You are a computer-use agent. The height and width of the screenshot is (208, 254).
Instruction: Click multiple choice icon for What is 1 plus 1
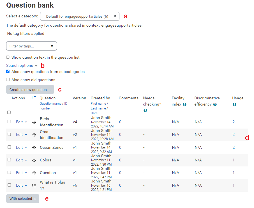(x=34, y=186)
